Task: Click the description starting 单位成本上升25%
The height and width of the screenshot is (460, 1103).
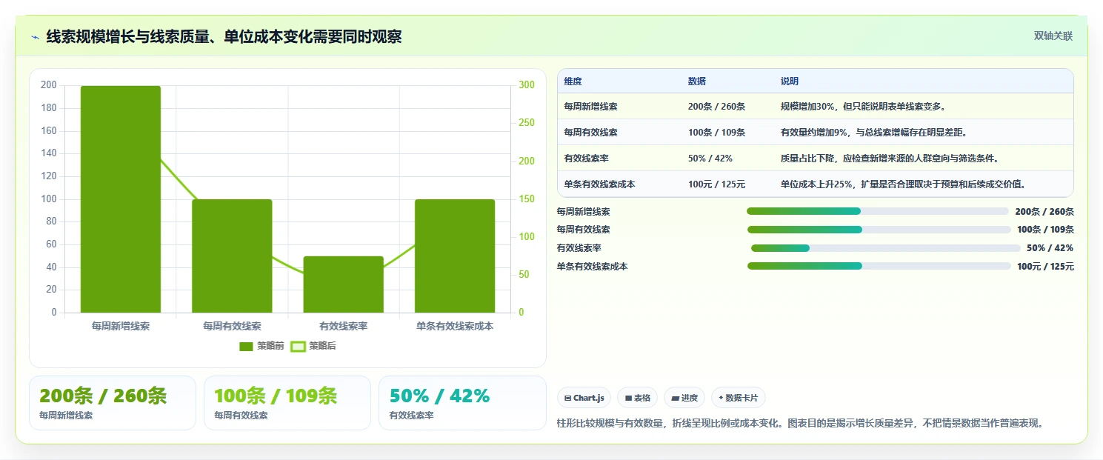Action: pyautogui.click(x=903, y=184)
